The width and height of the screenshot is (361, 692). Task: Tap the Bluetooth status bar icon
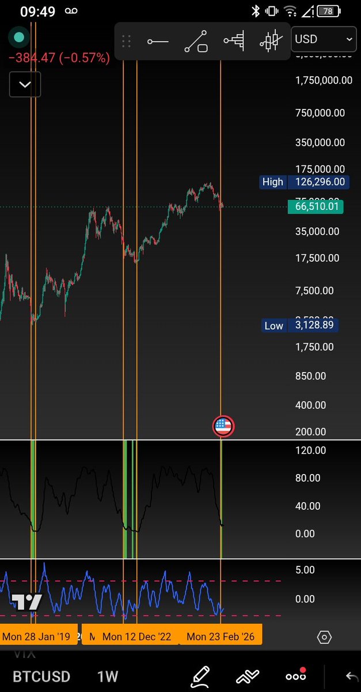[256, 11]
